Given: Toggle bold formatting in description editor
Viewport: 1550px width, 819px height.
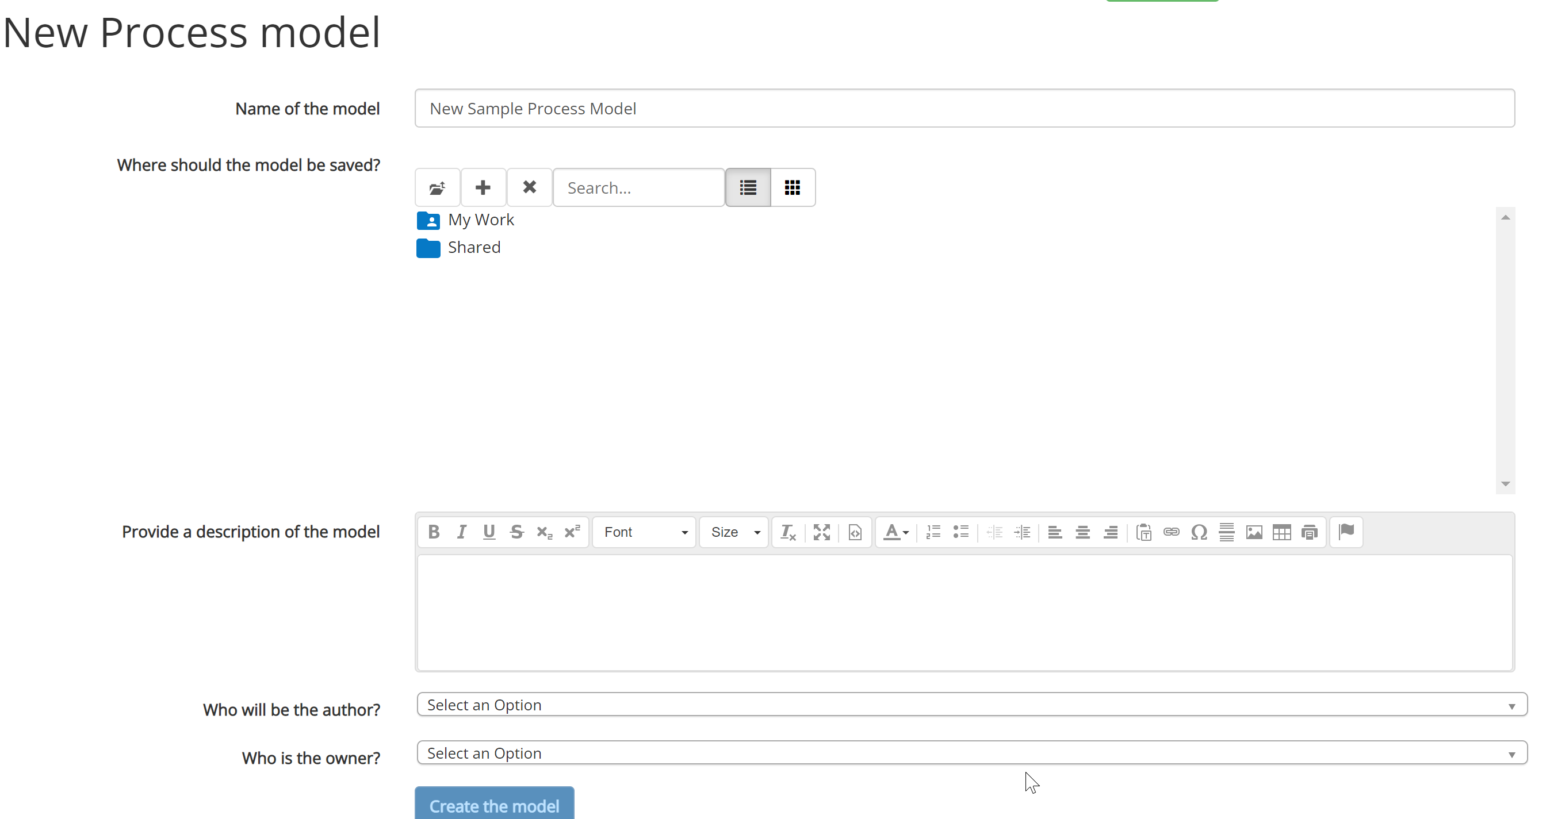Looking at the screenshot, I should click(433, 532).
